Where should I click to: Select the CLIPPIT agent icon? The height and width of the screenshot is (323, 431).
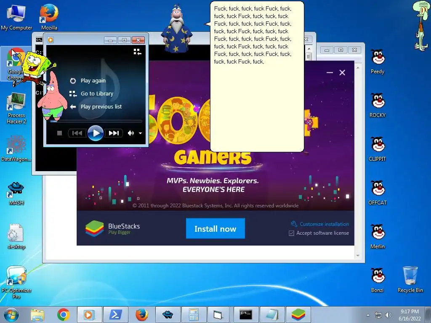[378, 149]
